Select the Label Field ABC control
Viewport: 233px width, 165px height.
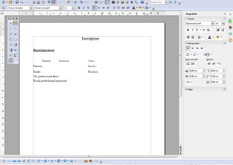(15, 50)
